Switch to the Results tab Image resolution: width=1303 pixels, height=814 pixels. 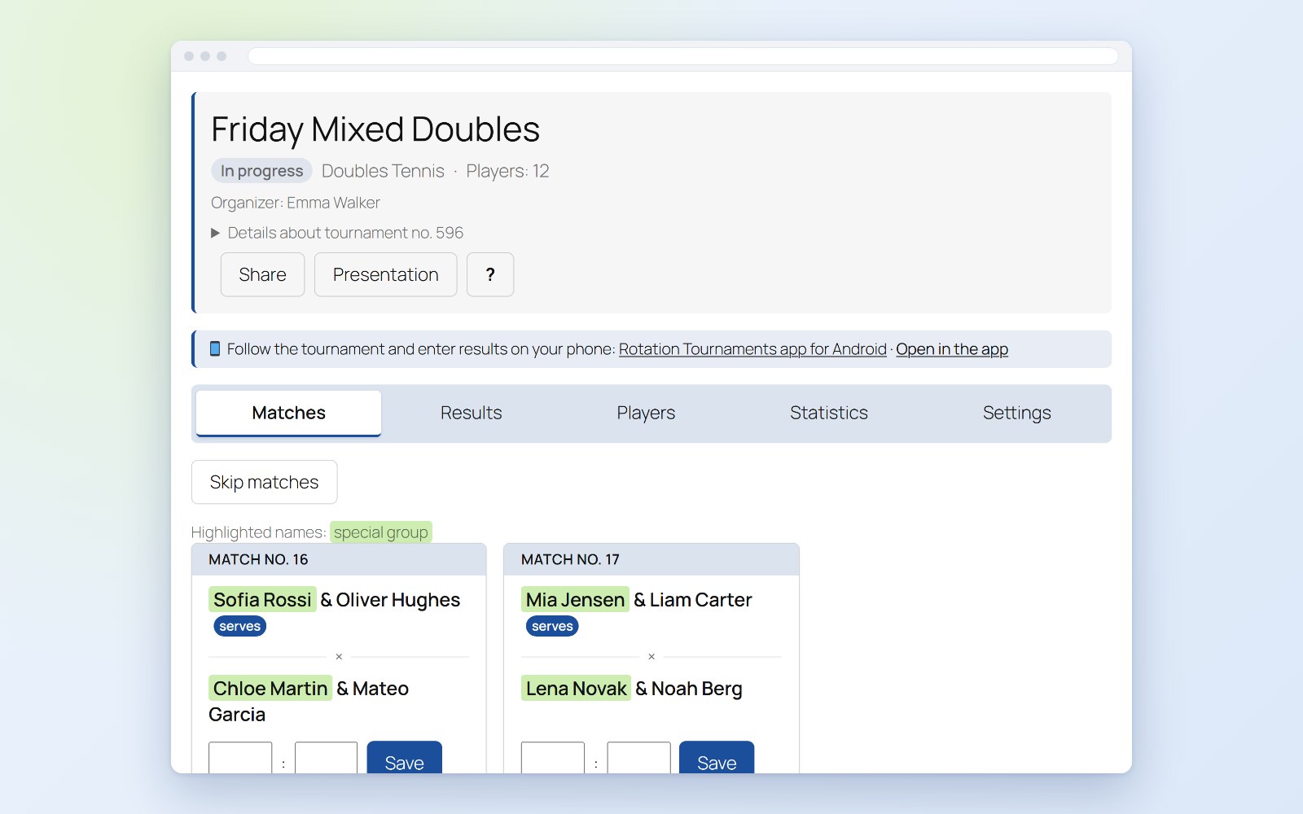point(472,413)
